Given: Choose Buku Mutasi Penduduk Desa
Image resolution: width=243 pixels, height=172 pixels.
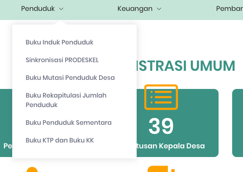Looking at the screenshot, I should tap(70, 78).
